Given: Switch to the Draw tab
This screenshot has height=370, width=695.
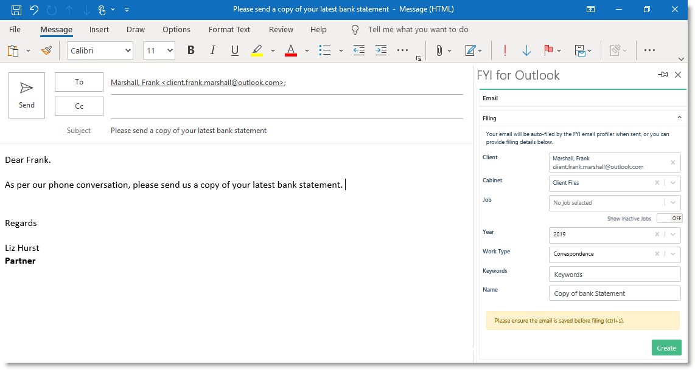Looking at the screenshot, I should 136,29.
